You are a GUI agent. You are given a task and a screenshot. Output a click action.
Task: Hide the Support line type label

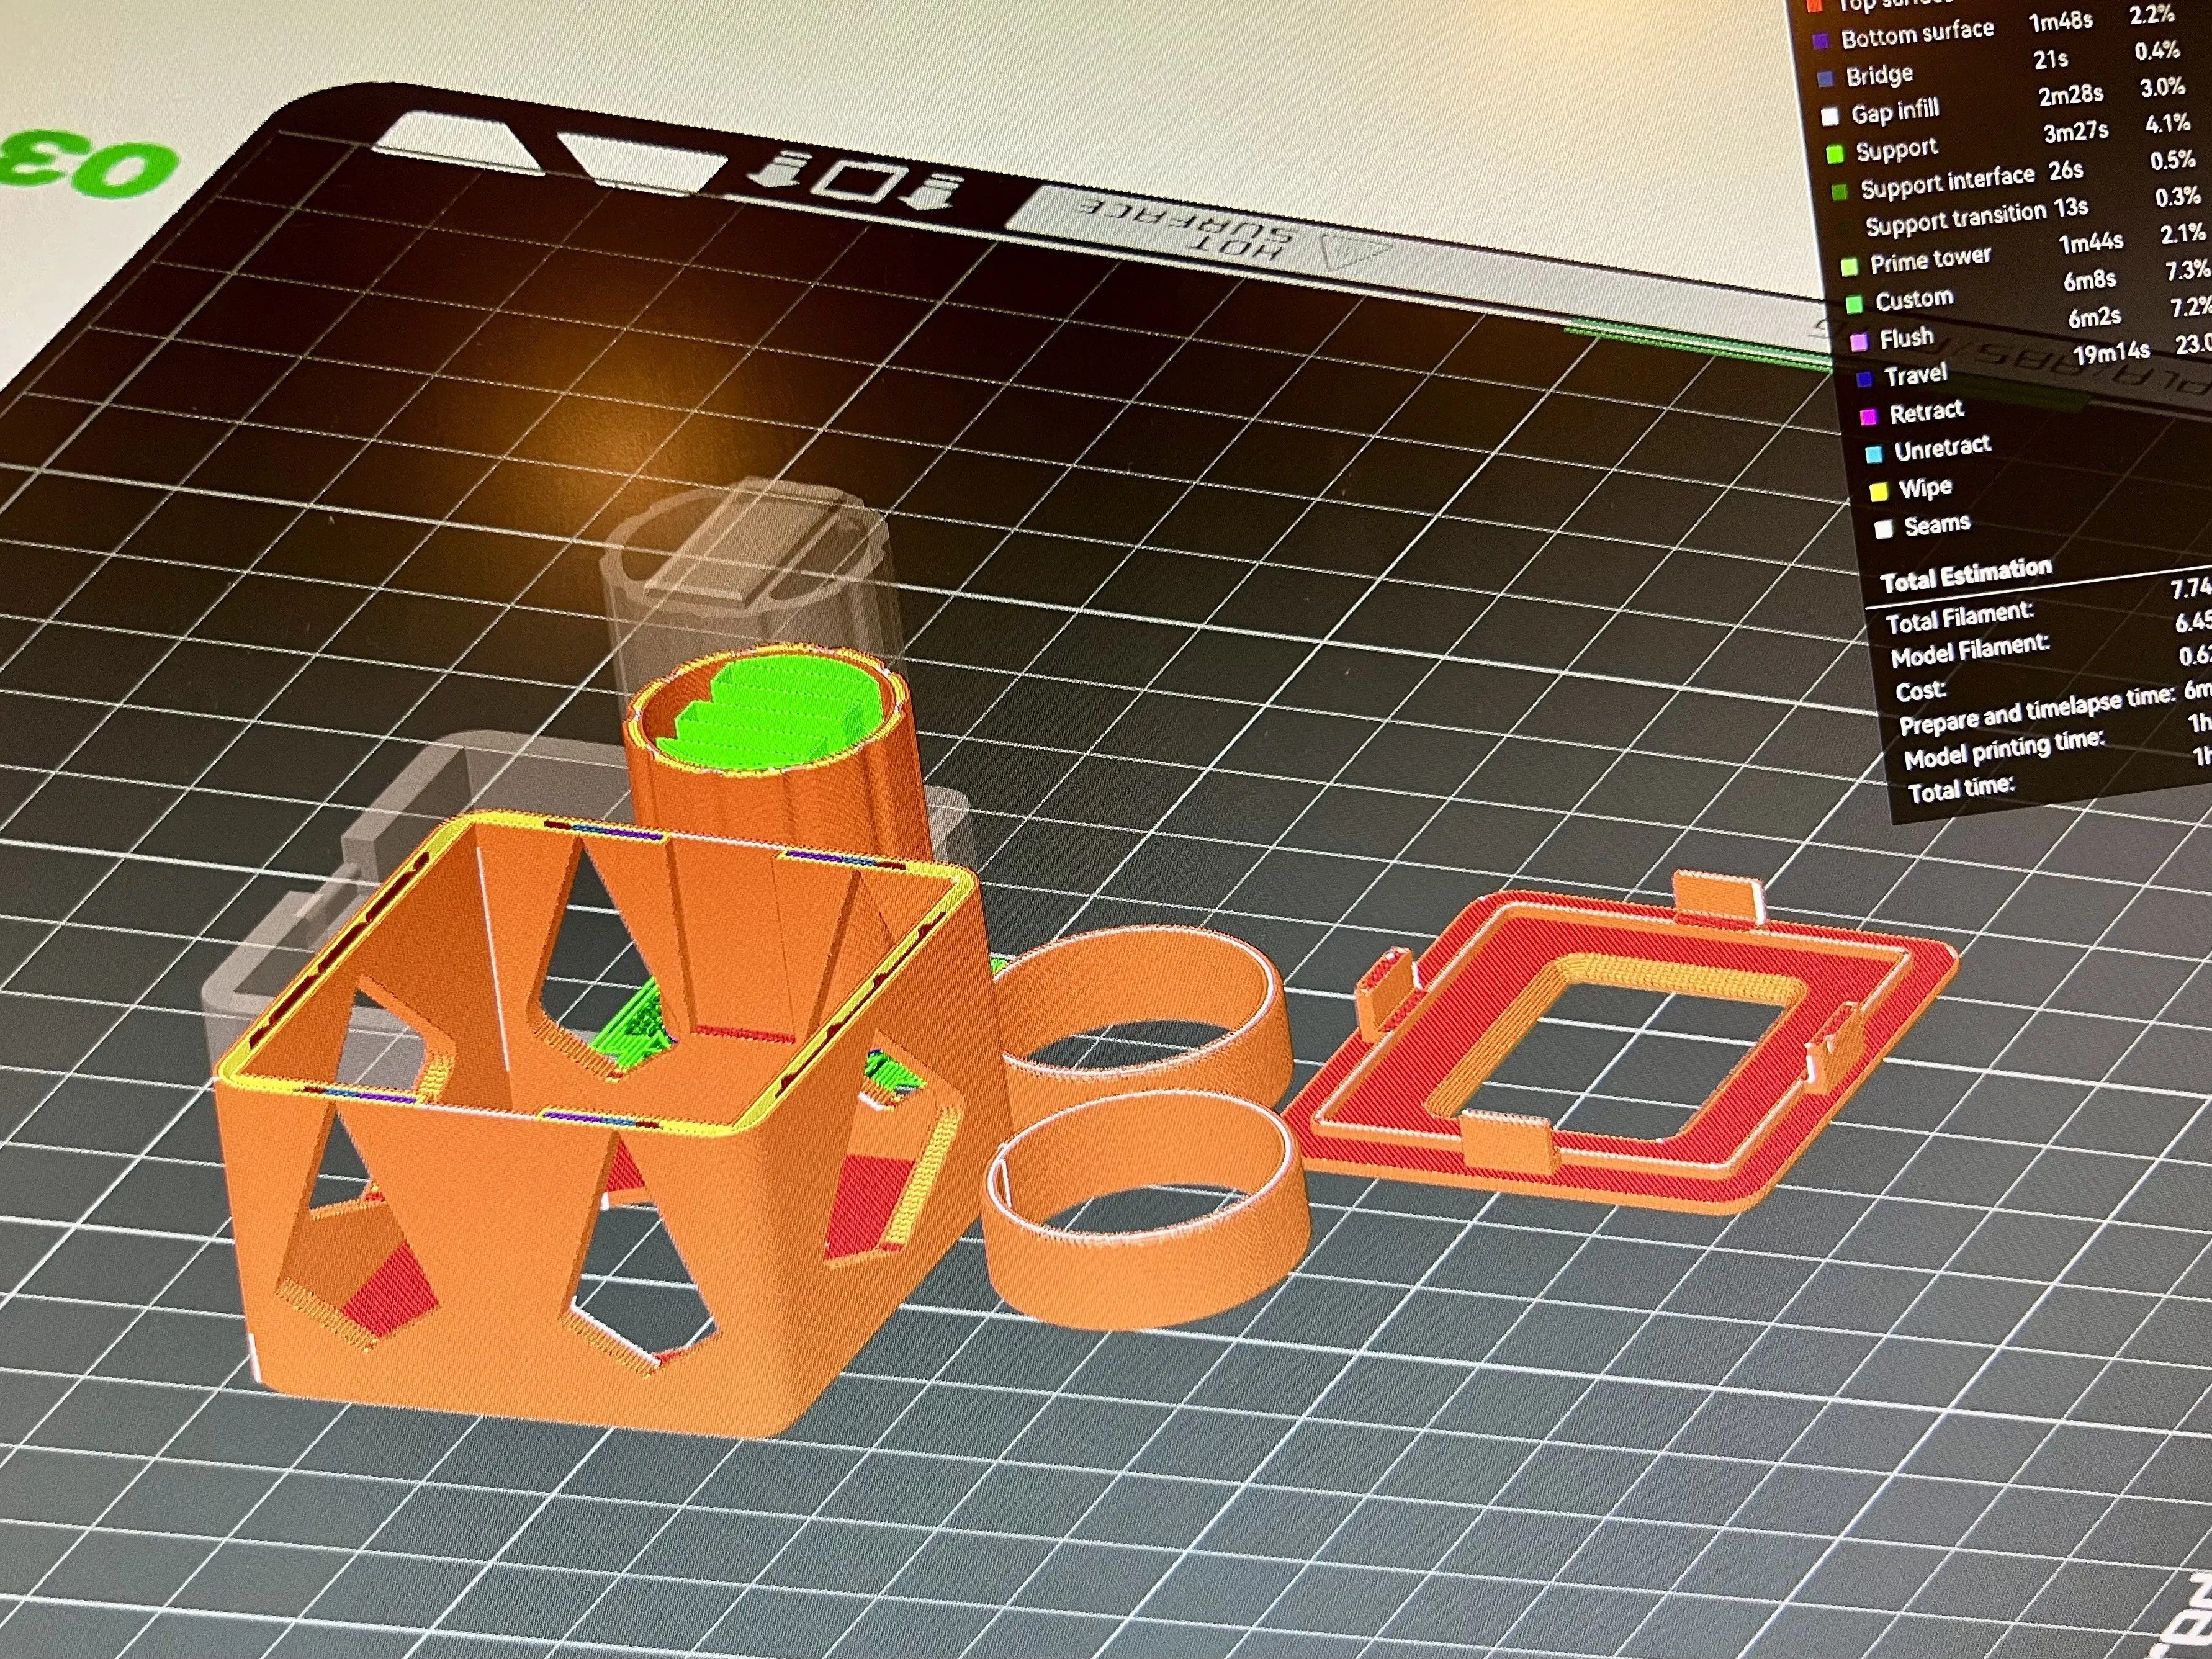[1897, 150]
